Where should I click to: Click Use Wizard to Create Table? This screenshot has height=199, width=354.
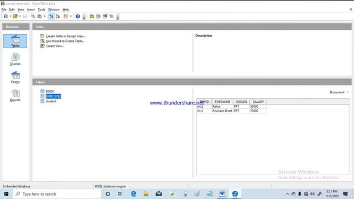click(65, 41)
